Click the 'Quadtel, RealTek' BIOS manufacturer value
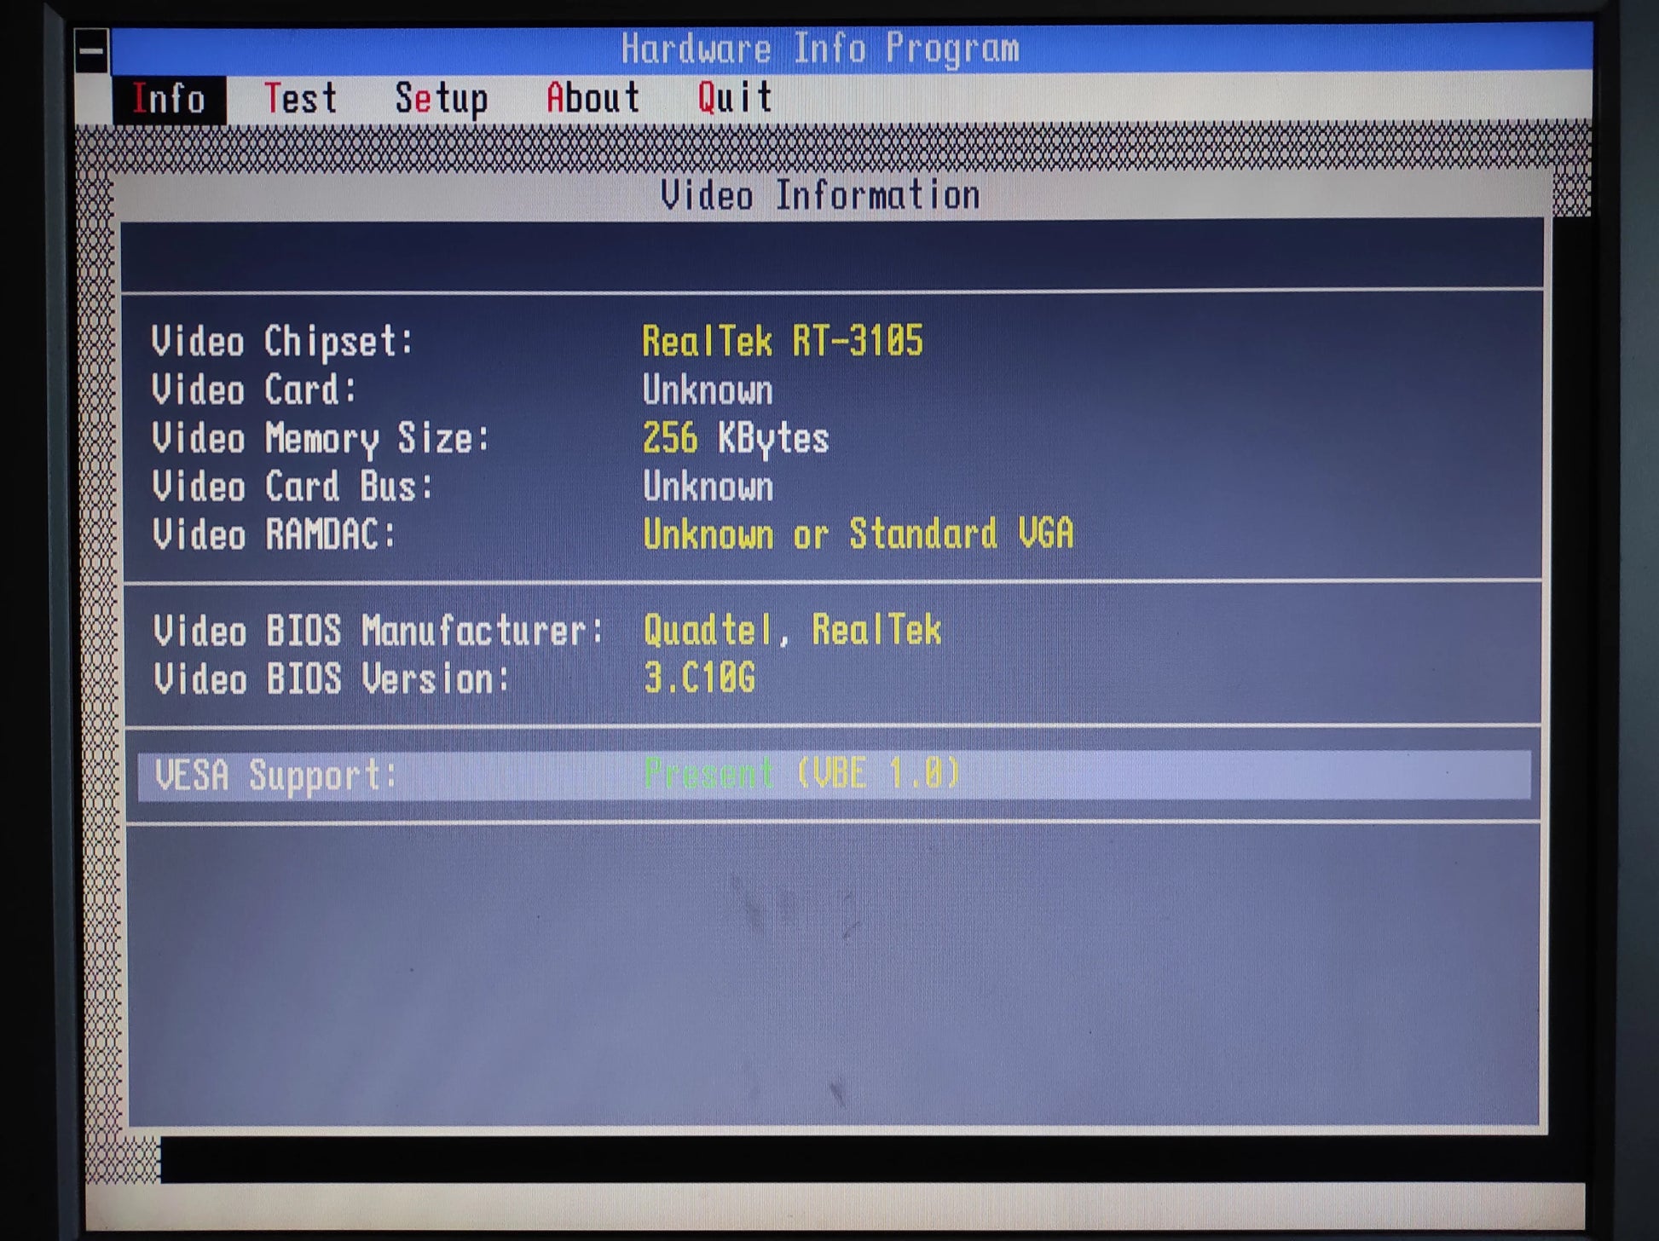1659x1241 pixels. pyautogui.click(x=792, y=631)
